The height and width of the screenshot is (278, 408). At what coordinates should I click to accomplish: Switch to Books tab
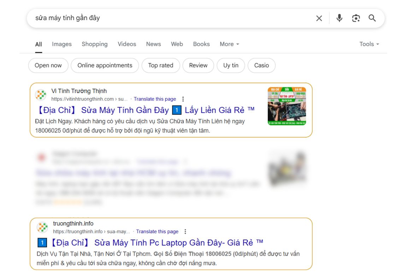pyautogui.click(x=201, y=44)
